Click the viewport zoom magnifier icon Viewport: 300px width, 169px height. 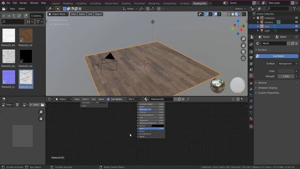point(243,39)
